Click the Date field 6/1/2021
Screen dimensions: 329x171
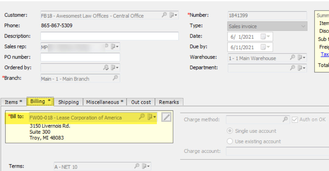pyautogui.click(x=250, y=37)
